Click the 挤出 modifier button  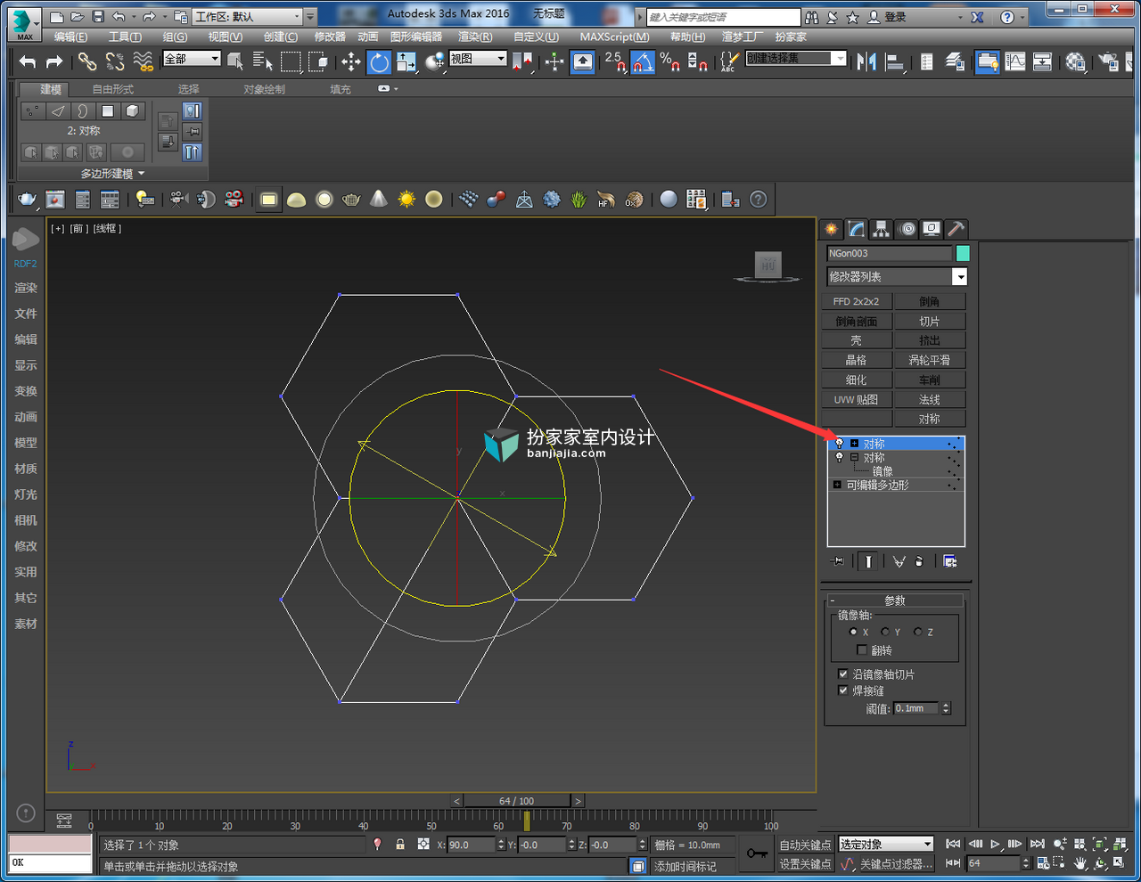929,340
